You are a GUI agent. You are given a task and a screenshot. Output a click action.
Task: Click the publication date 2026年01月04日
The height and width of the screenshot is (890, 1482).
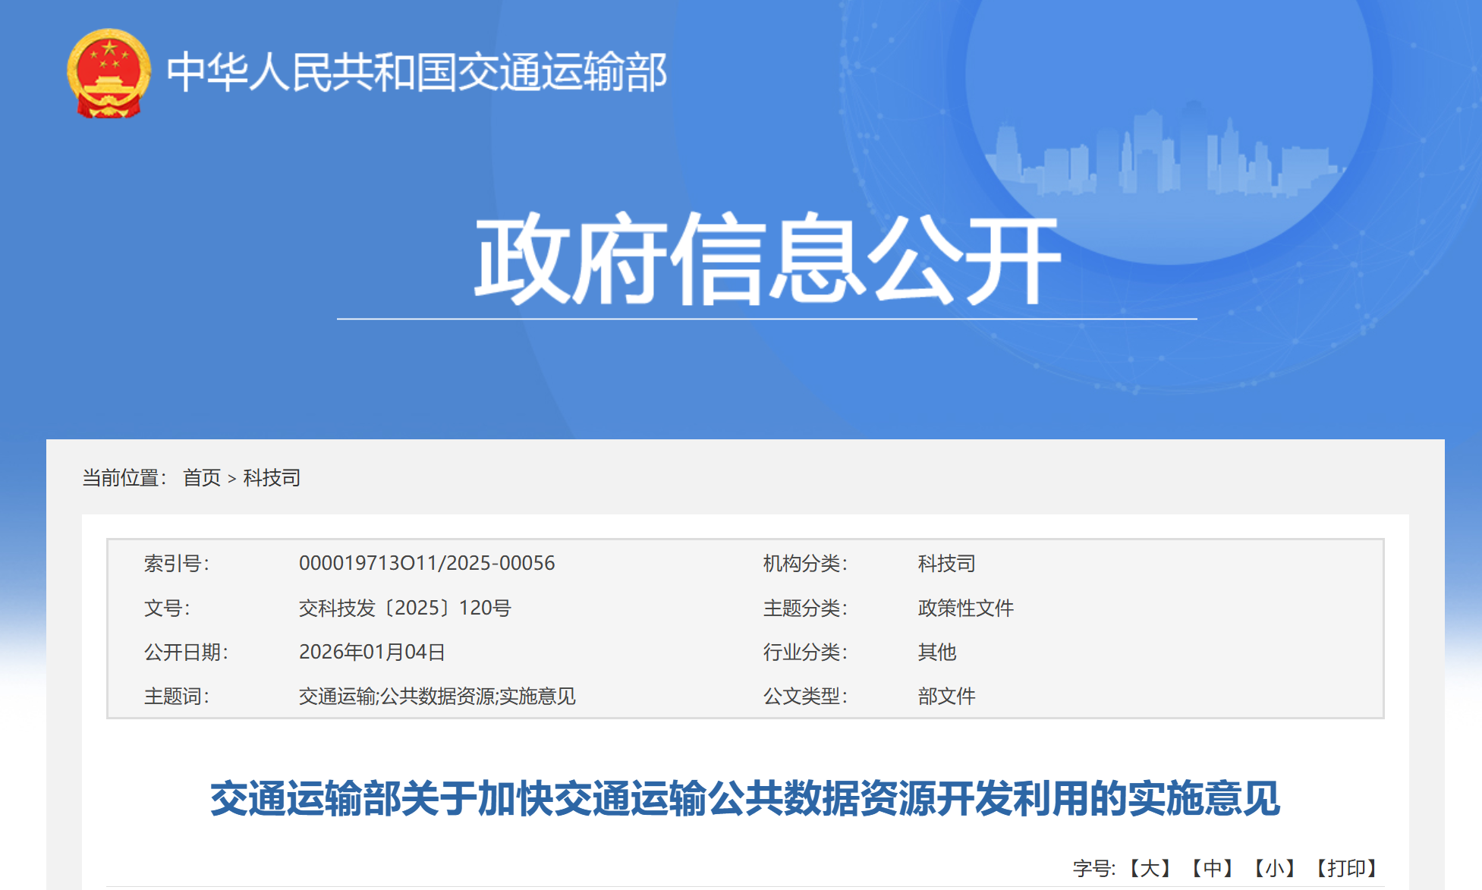[x=372, y=652]
